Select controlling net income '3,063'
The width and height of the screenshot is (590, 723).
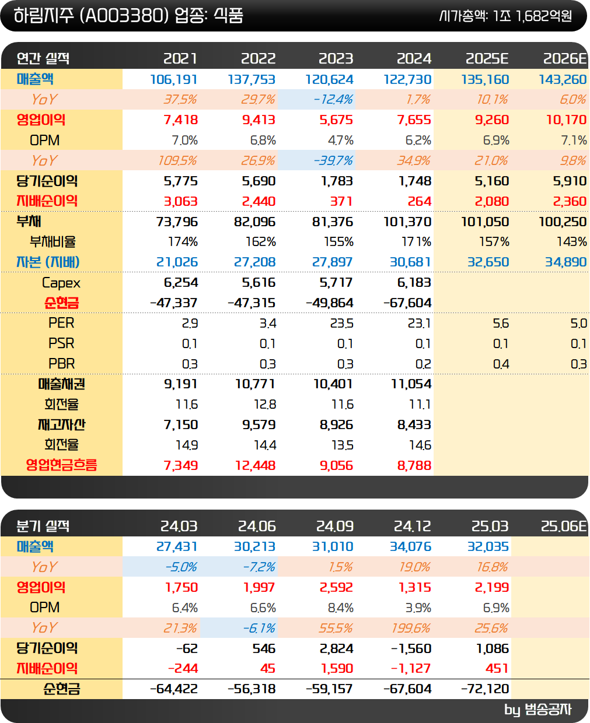[181, 202]
